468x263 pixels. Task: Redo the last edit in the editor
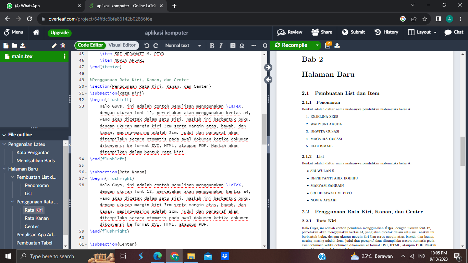tap(156, 46)
